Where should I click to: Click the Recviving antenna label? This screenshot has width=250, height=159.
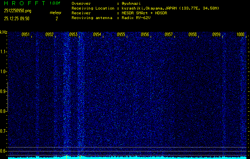coord(92,18)
